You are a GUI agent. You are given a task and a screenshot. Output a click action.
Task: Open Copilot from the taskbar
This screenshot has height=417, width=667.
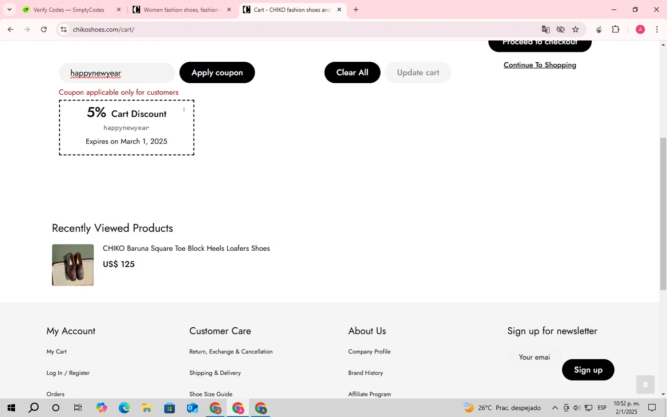tap(101, 408)
